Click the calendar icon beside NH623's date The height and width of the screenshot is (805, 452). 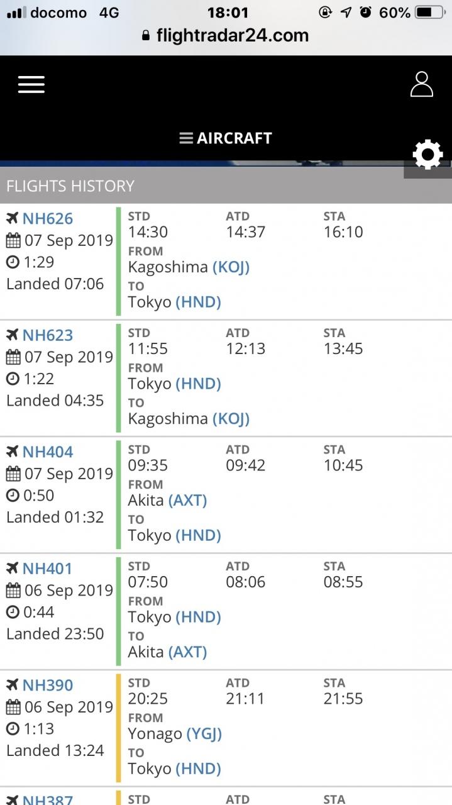pos(13,357)
